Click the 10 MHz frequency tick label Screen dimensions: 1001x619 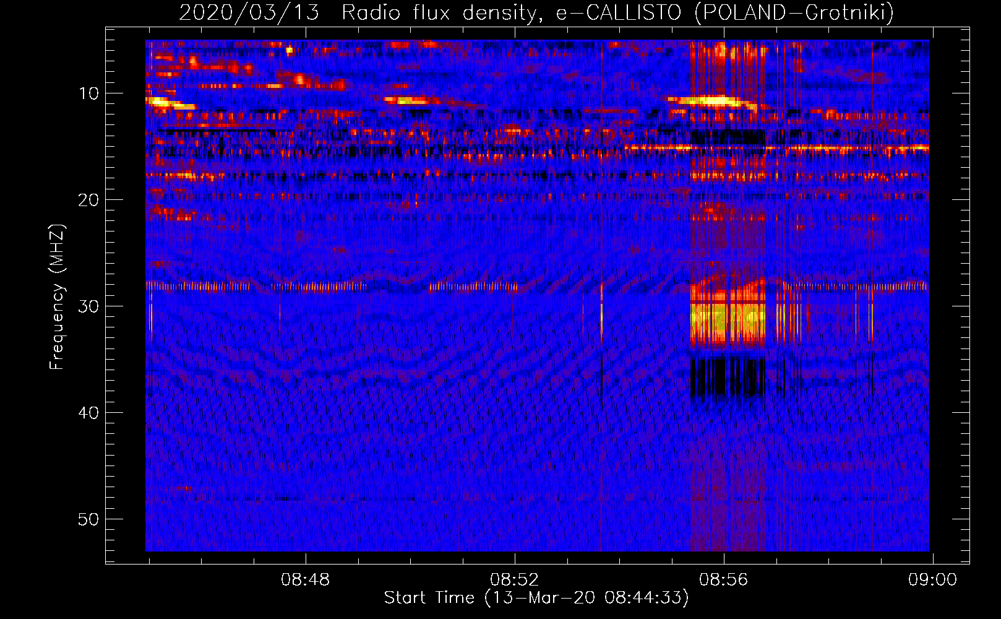(x=88, y=93)
